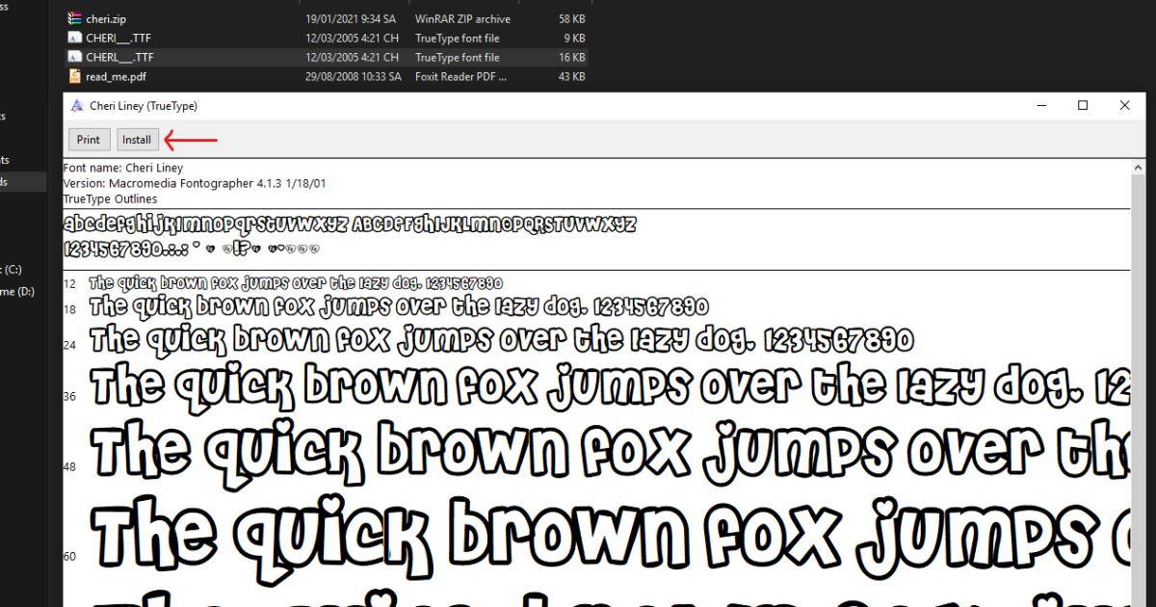The height and width of the screenshot is (607, 1156).
Task: Click the read_me.pdf Foxit icon
Action: pos(75,76)
